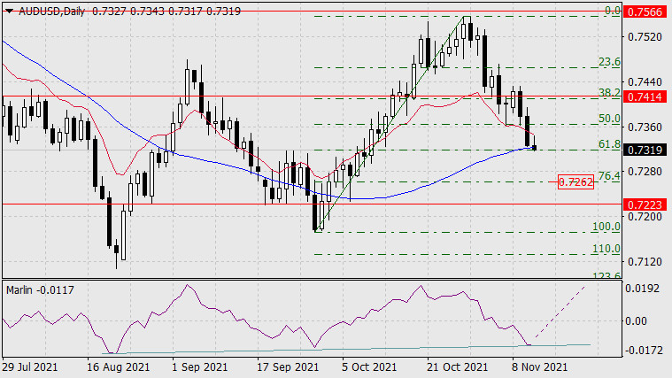Click the 0.00 Marlin scale value
The image size is (672, 378).
coord(636,321)
